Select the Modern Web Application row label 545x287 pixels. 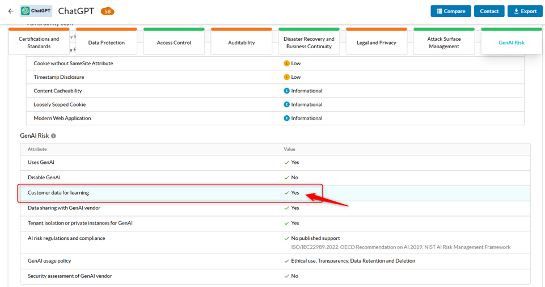62,118
